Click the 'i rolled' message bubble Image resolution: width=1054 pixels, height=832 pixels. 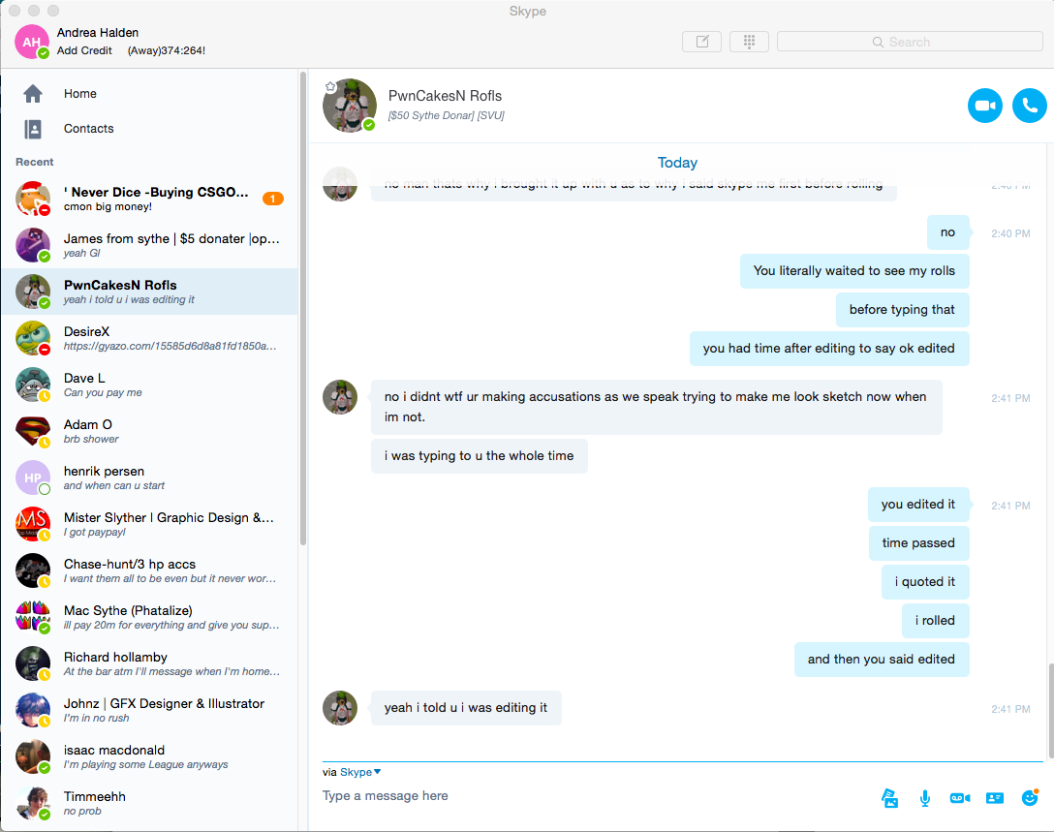coord(935,620)
